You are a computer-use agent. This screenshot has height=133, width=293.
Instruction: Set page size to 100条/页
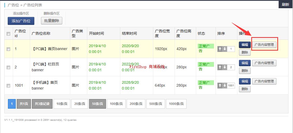(116, 104)
